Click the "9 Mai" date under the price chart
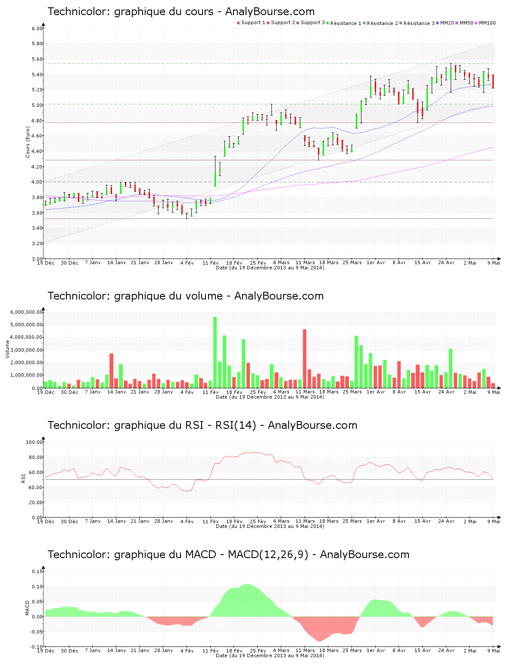 (494, 263)
